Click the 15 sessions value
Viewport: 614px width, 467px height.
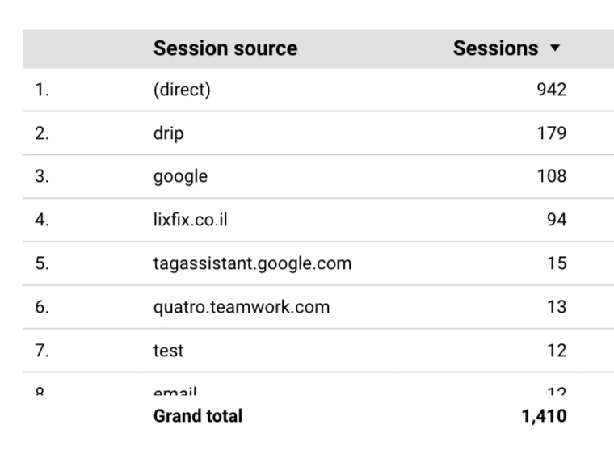pos(557,263)
